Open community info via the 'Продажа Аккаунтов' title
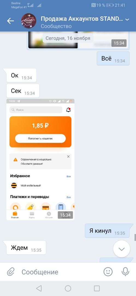The width and height of the screenshot is (136, 296). 82,19
